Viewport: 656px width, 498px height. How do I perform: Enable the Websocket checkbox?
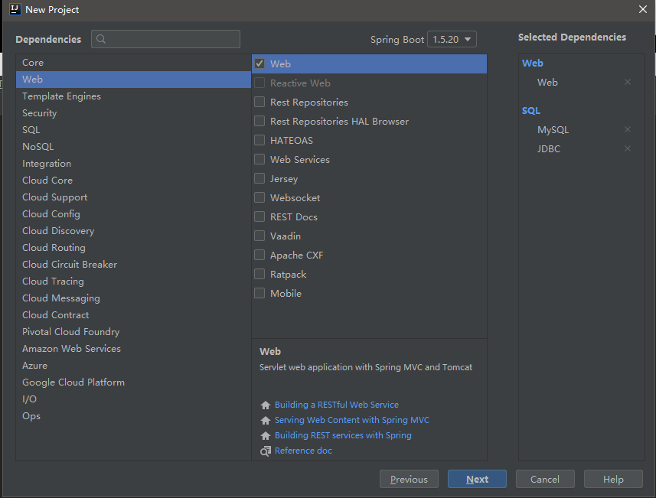(x=259, y=197)
